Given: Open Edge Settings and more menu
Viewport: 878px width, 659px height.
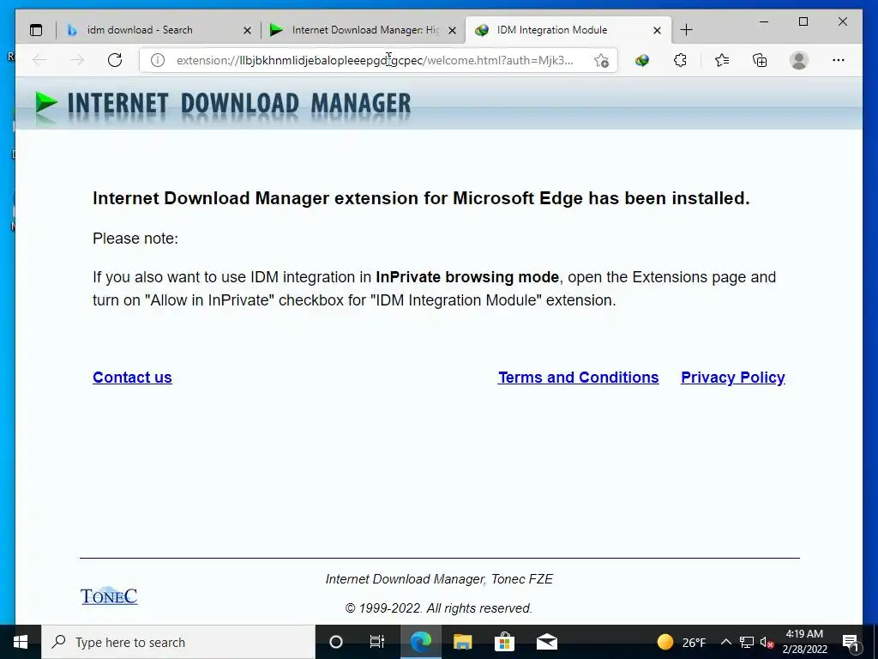Looking at the screenshot, I should (x=839, y=60).
